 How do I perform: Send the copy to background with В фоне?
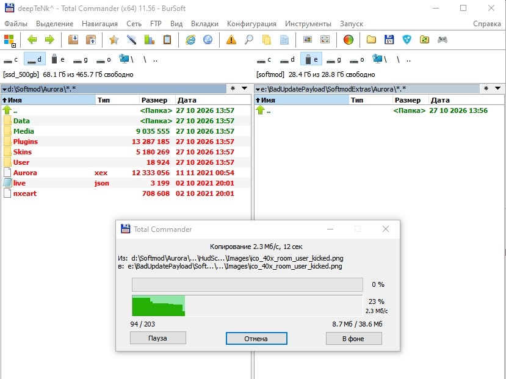[353, 338]
